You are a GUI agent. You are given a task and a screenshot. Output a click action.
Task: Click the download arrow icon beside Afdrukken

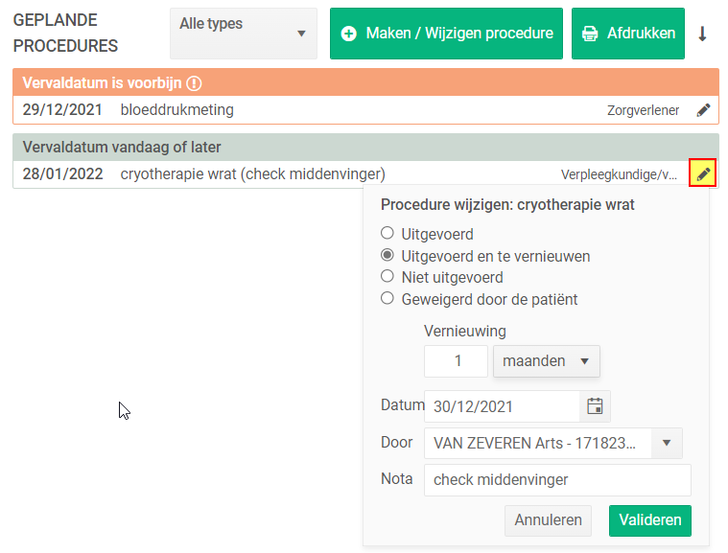tap(702, 34)
